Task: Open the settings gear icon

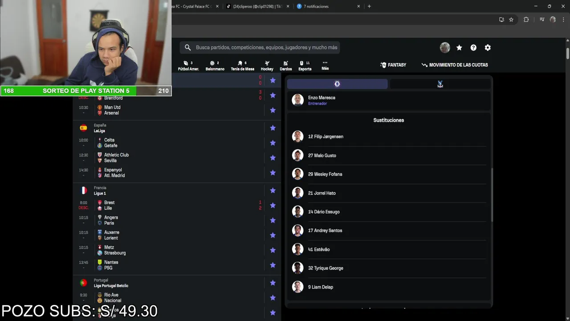Action: click(488, 48)
